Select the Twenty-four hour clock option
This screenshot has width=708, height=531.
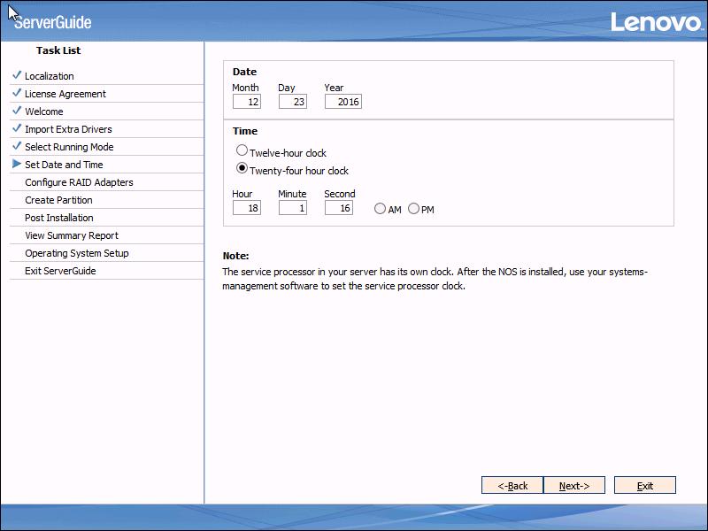click(x=241, y=170)
